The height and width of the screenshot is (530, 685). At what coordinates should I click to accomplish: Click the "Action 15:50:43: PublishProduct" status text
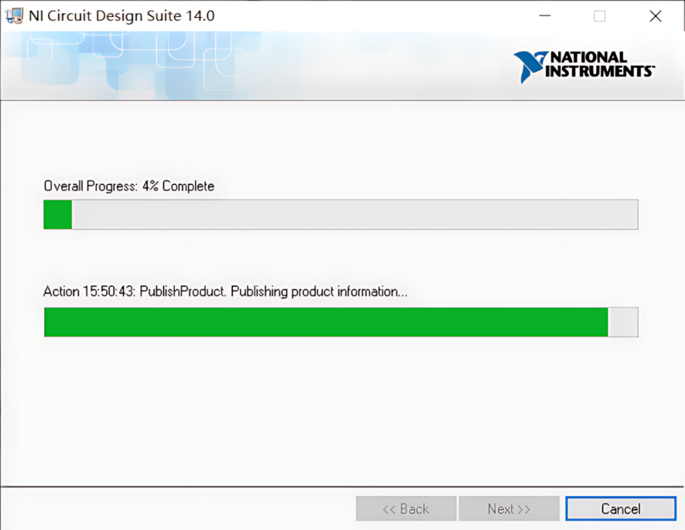225,291
